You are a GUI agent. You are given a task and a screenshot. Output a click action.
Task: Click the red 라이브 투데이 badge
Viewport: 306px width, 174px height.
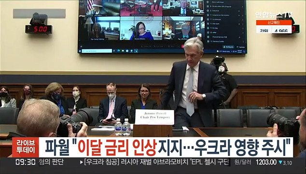point(26,147)
